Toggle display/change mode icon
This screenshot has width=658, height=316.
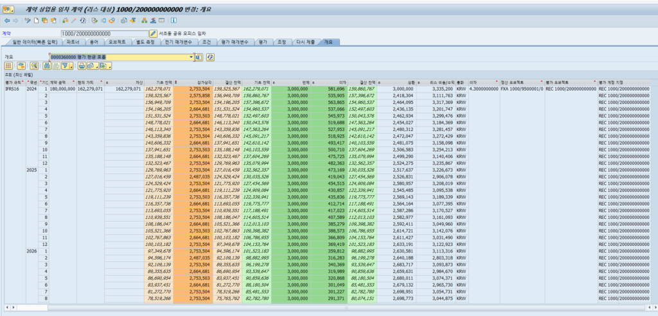[28, 21]
